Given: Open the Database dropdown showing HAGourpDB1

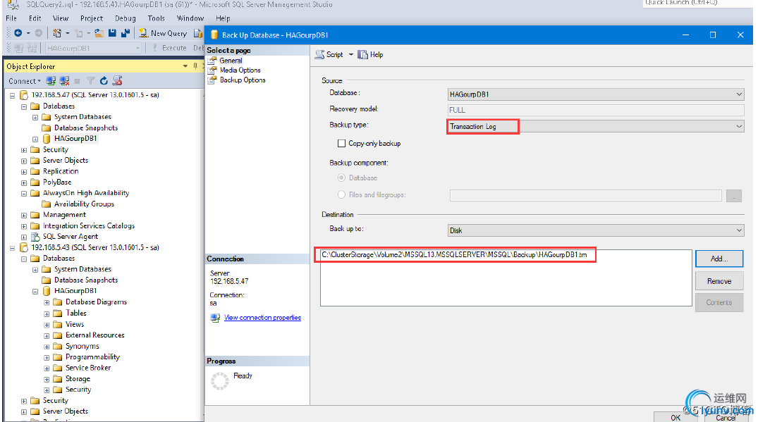Looking at the screenshot, I should [x=596, y=94].
